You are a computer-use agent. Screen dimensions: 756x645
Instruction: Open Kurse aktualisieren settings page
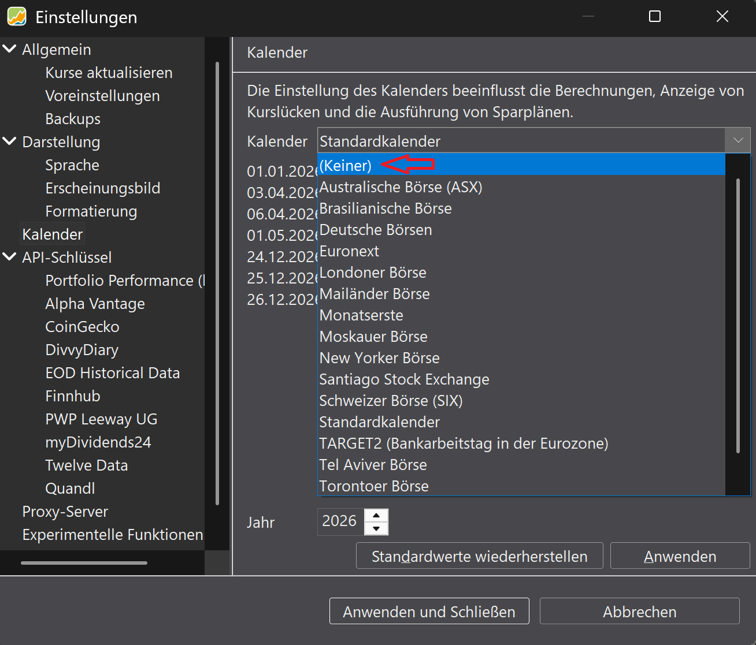click(109, 73)
